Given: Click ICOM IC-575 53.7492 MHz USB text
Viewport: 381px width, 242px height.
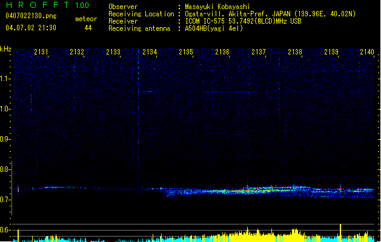Looking at the screenshot, I should coord(243,21).
